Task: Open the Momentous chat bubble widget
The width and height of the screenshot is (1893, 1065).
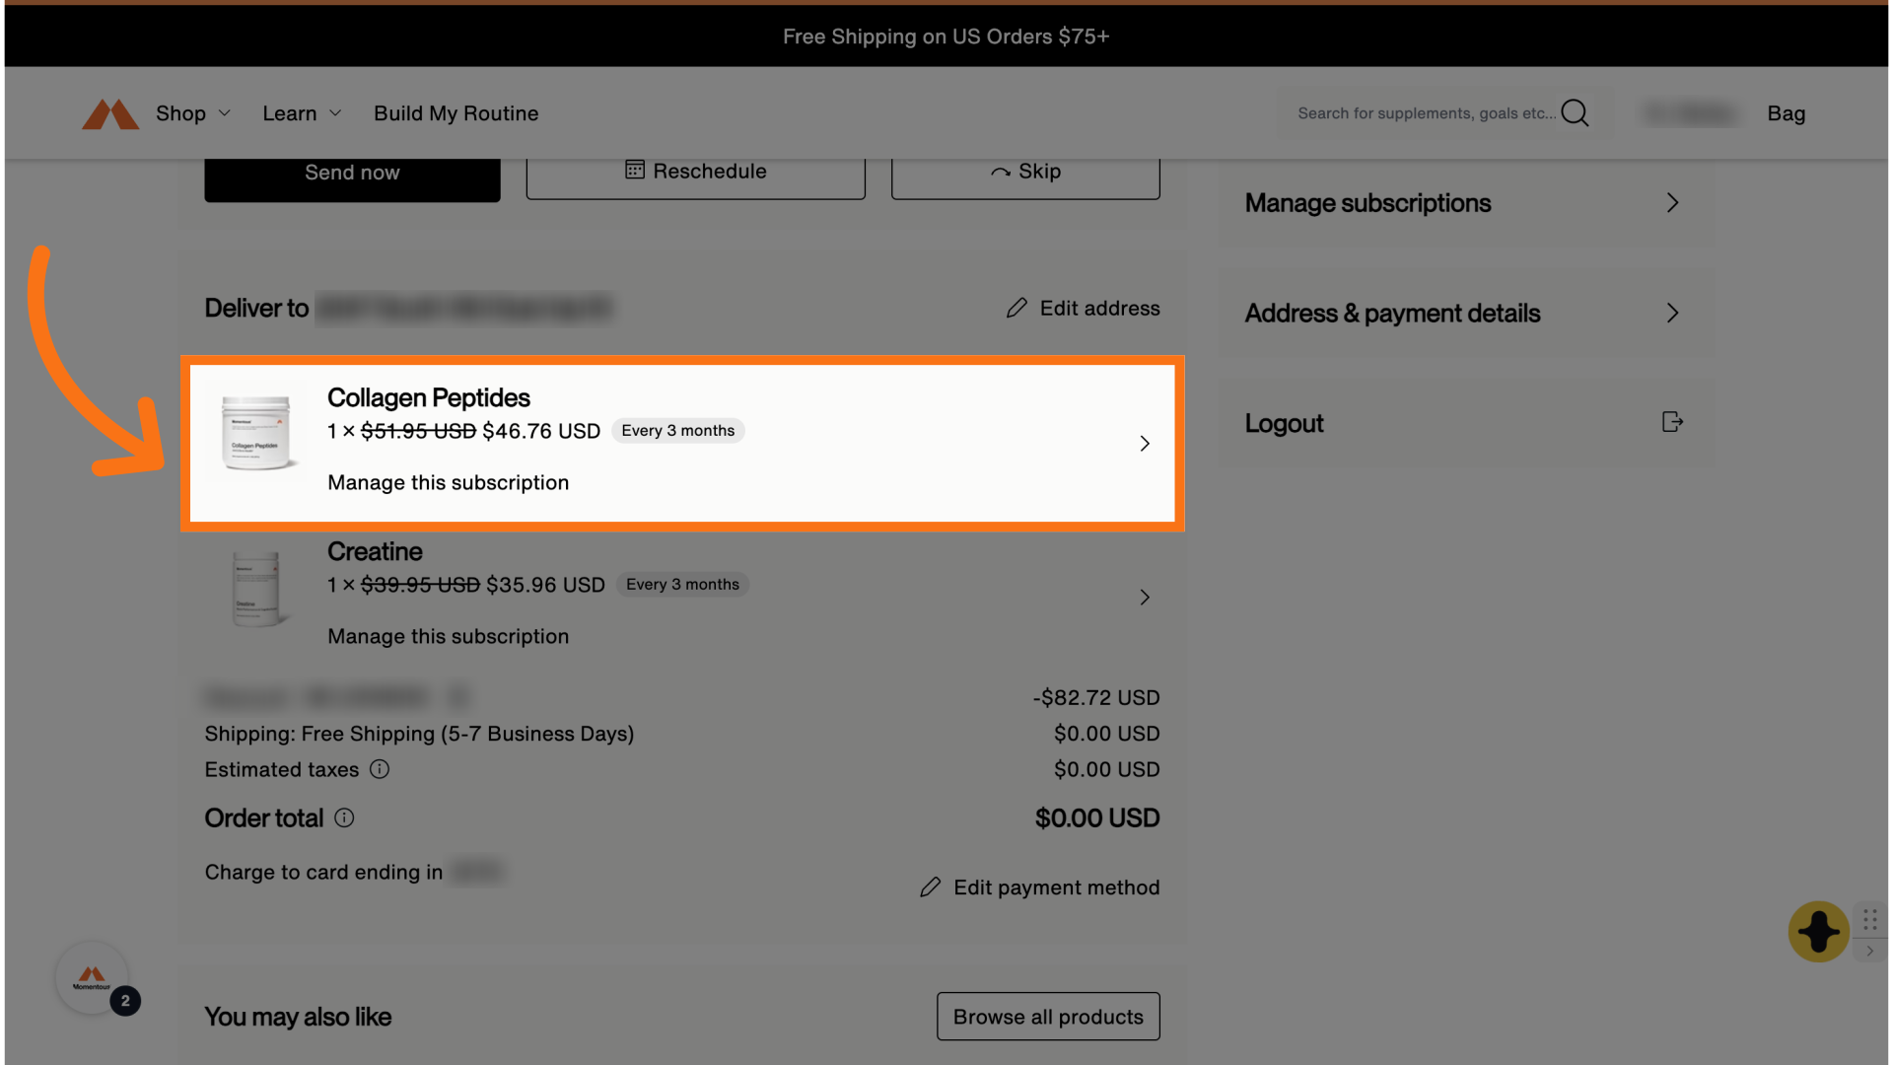Action: [92, 978]
